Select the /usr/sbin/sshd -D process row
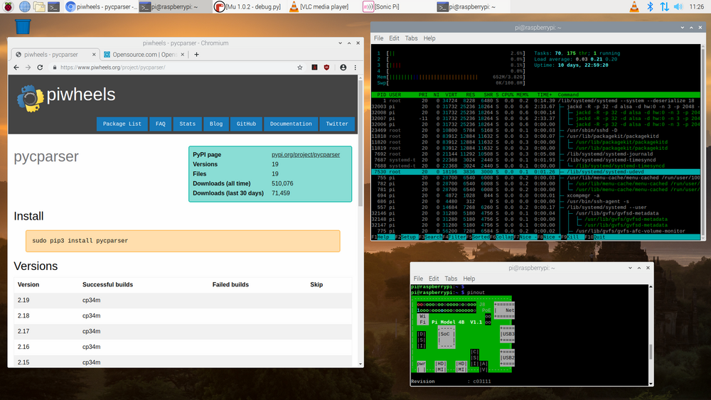Image resolution: width=711 pixels, height=400 pixels. [x=535, y=130]
